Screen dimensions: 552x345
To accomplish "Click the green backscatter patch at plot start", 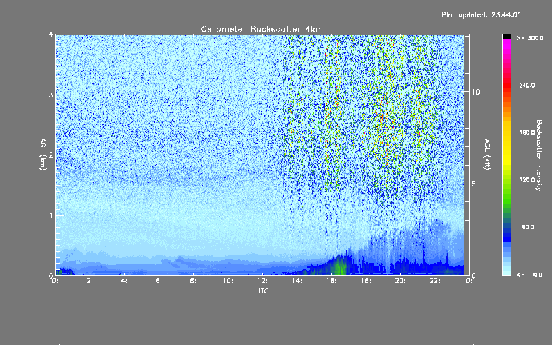I will 61,271.
